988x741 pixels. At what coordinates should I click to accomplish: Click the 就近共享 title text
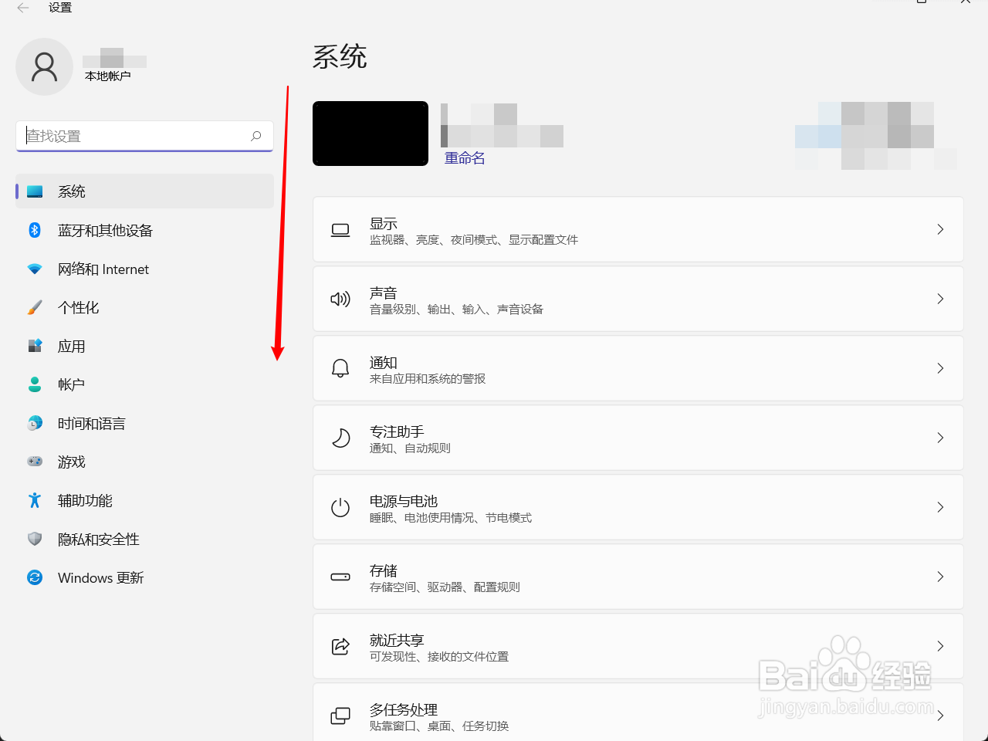click(397, 641)
